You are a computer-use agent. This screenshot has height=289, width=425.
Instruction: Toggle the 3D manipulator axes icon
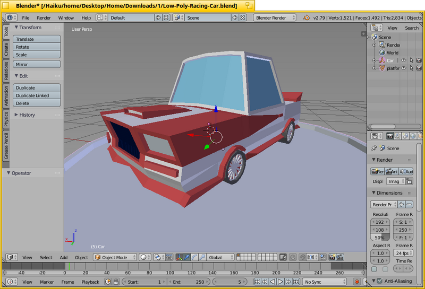(x=179, y=257)
